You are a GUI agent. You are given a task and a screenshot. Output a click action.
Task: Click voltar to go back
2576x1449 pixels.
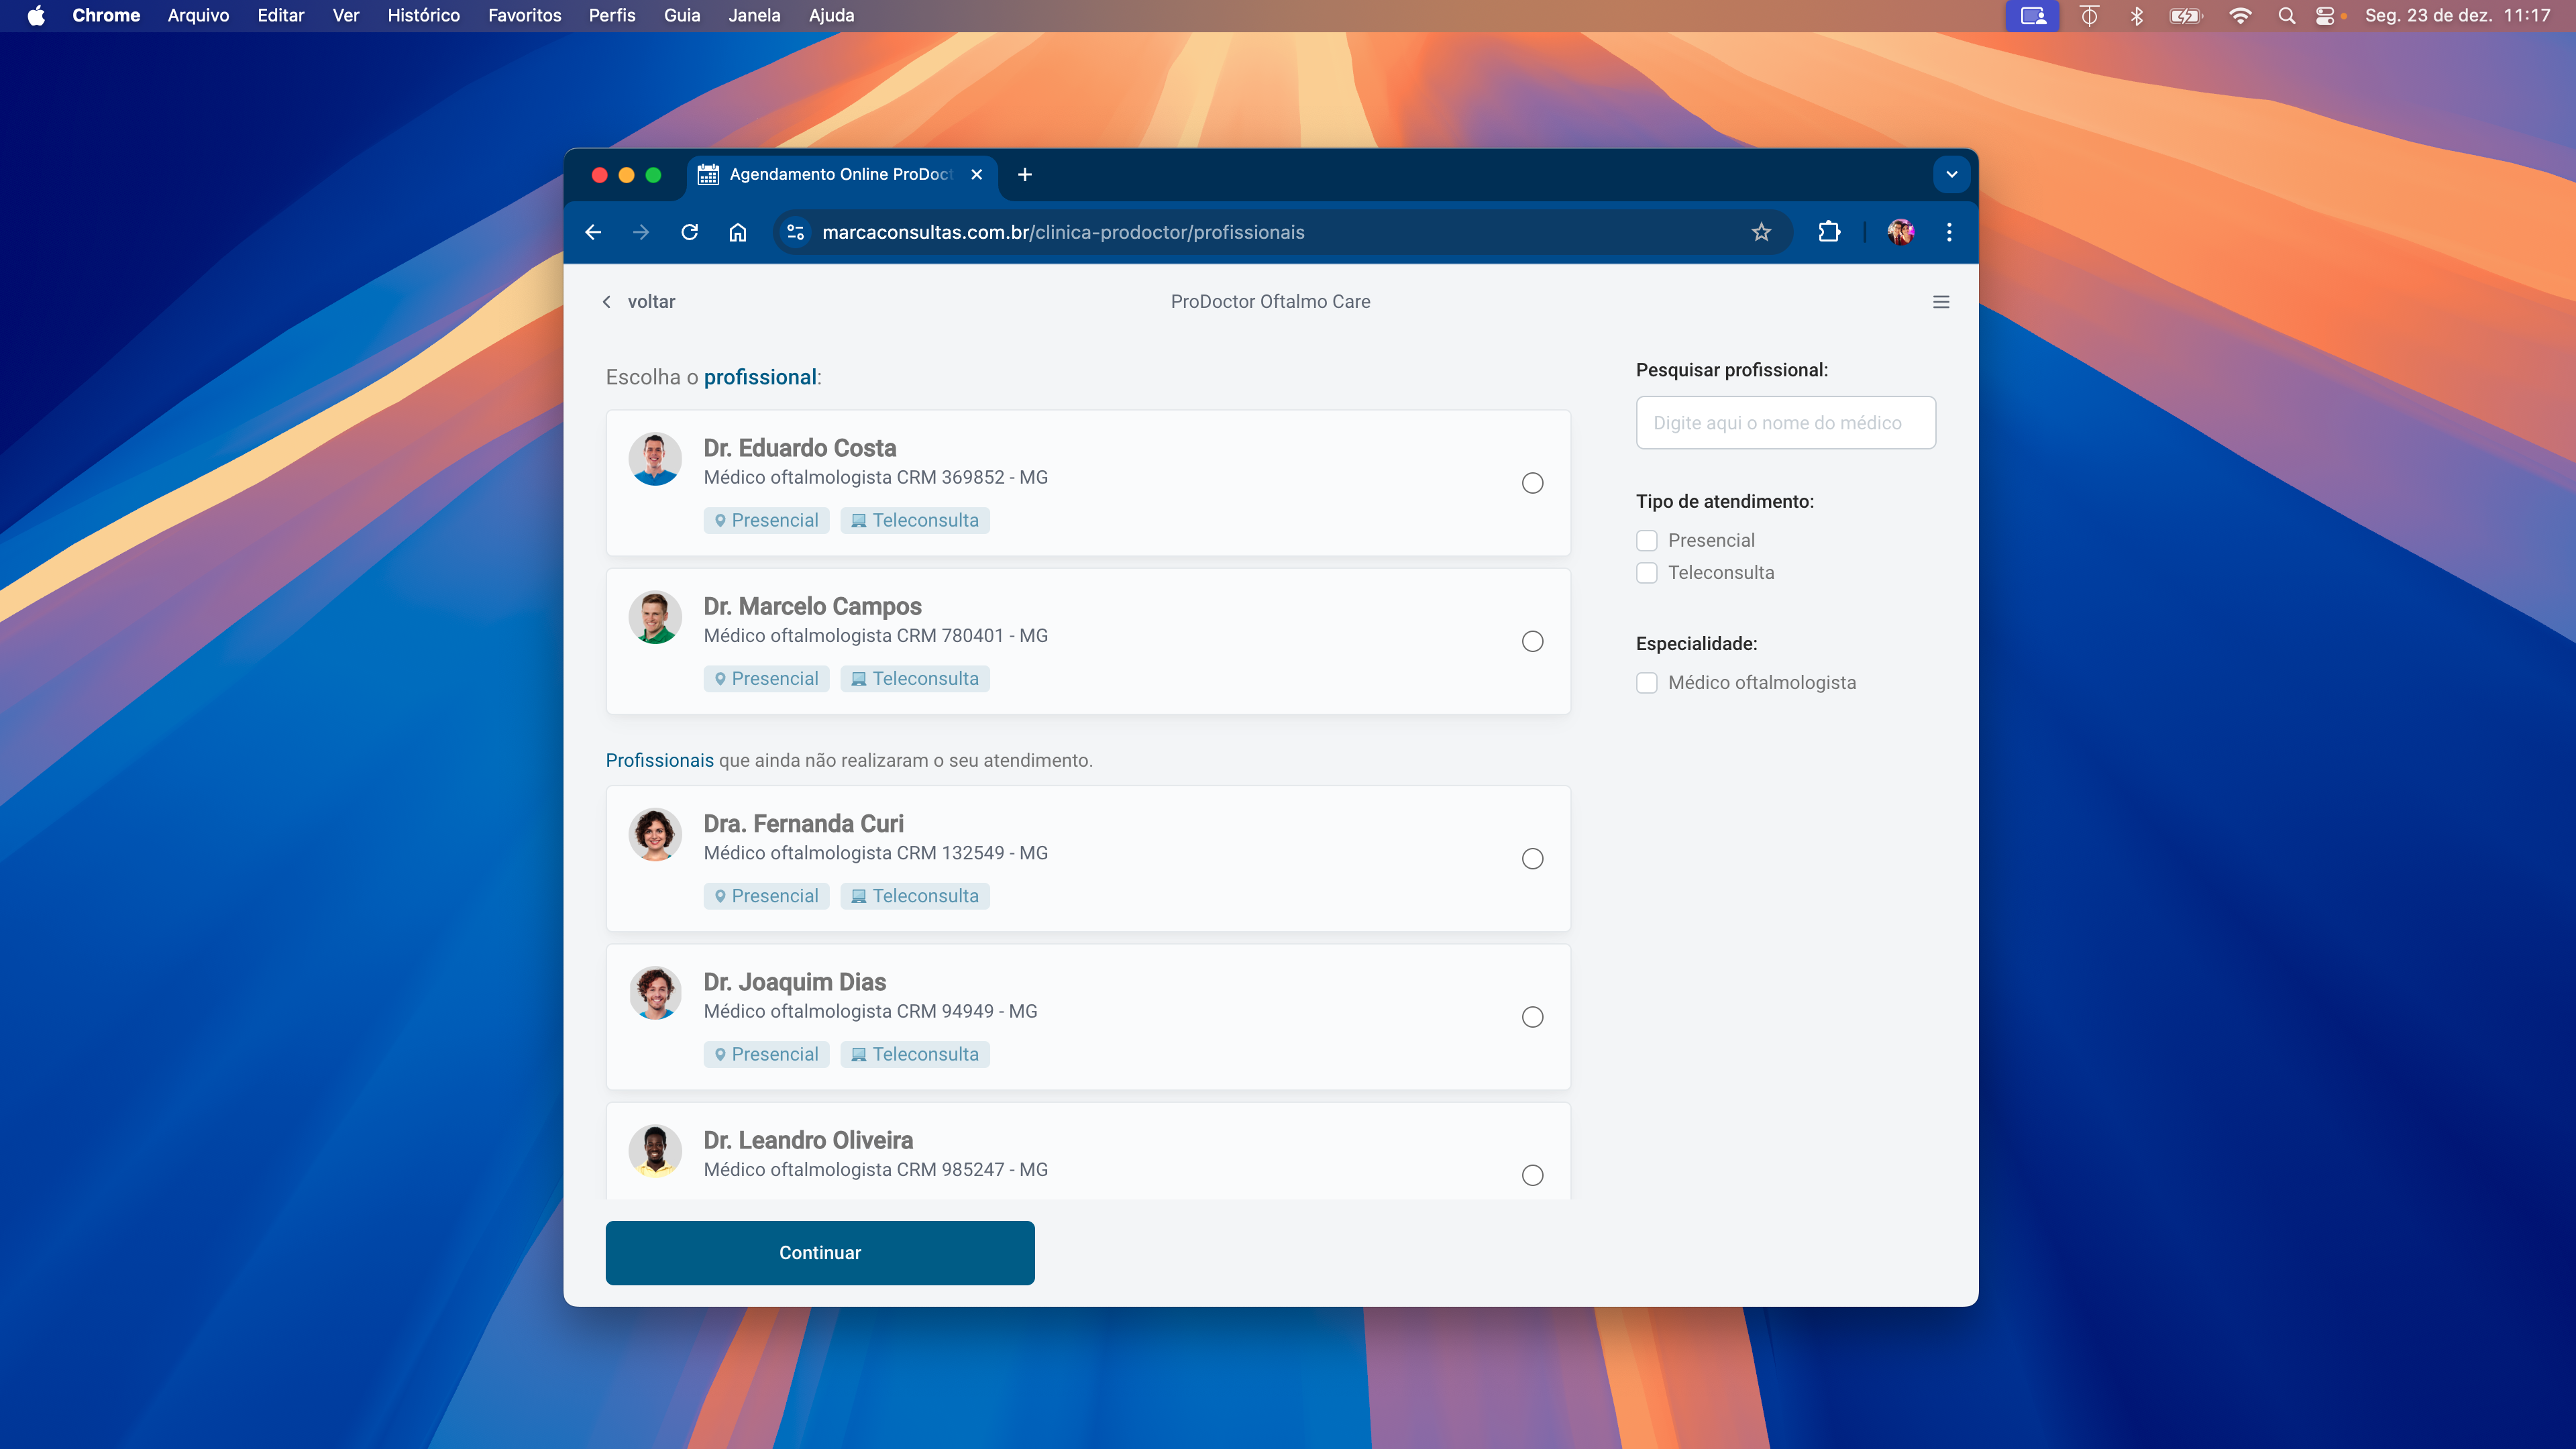click(x=639, y=302)
